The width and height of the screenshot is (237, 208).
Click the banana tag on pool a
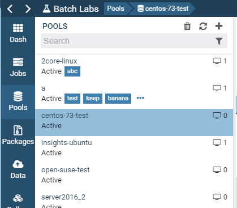[118, 99]
